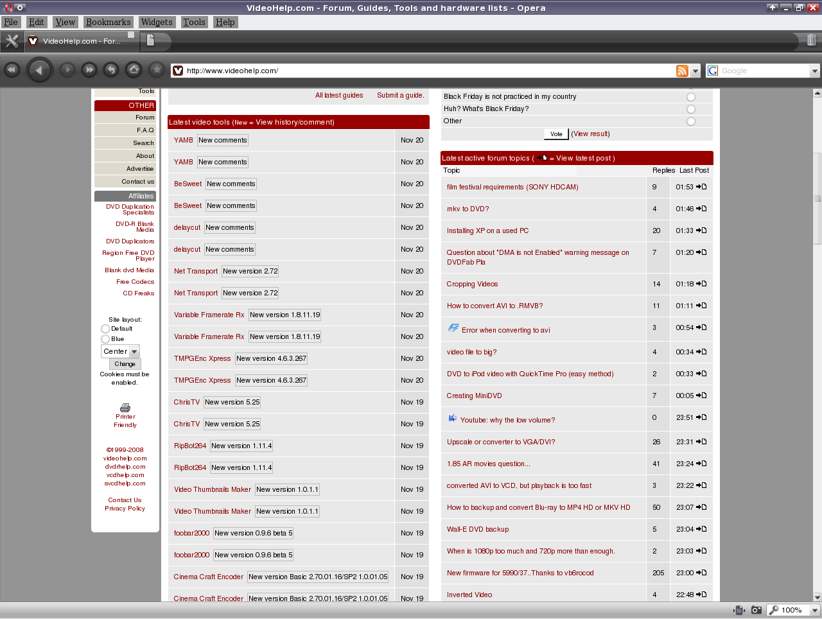The width and height of the screenshot is (822, 619).
Task: Open the Help menu
Action: pyautogui.click(x=225, y=22)
